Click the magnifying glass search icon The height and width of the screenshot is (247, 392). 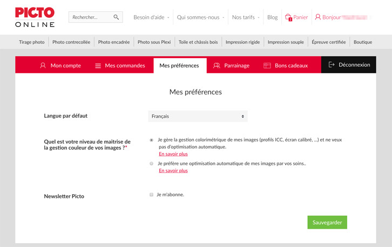116,17
